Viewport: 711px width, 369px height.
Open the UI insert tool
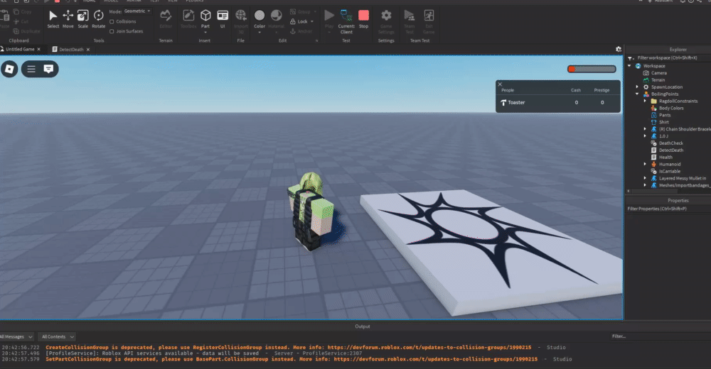223,19
